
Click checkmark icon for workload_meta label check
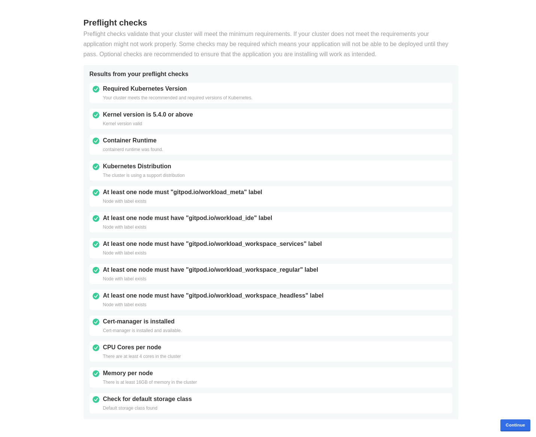tap(96, 193)
